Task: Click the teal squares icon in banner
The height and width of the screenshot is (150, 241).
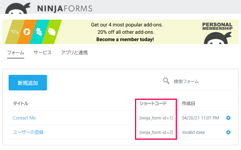Action: (39, 32)
